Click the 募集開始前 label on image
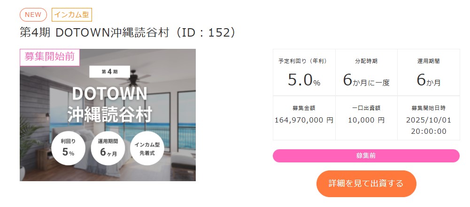This screenshot has width=470, height=207. [50, 57]
